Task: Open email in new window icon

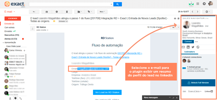Action: (x=178, y=19)
